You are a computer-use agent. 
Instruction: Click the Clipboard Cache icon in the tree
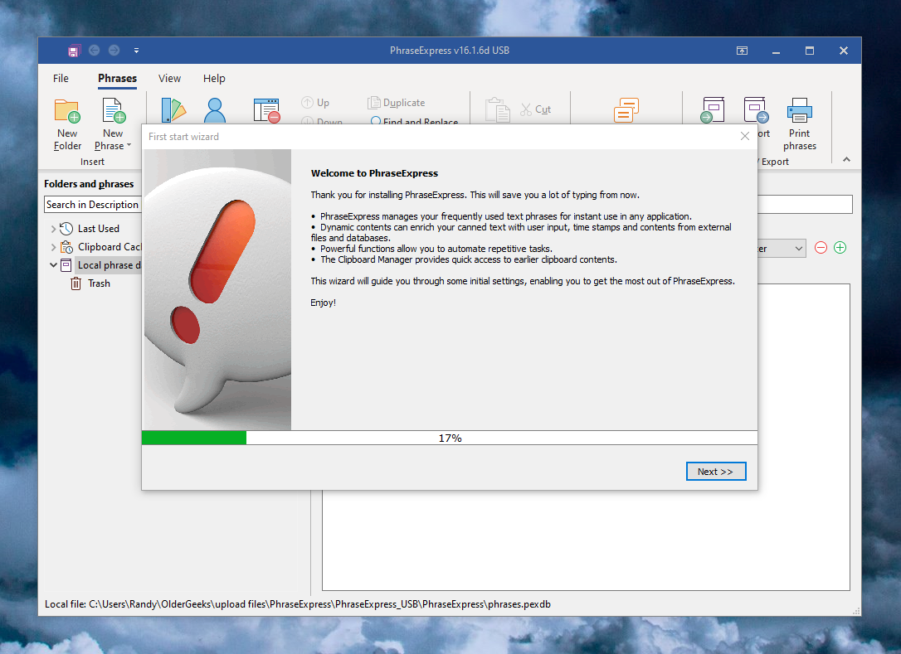66,247
